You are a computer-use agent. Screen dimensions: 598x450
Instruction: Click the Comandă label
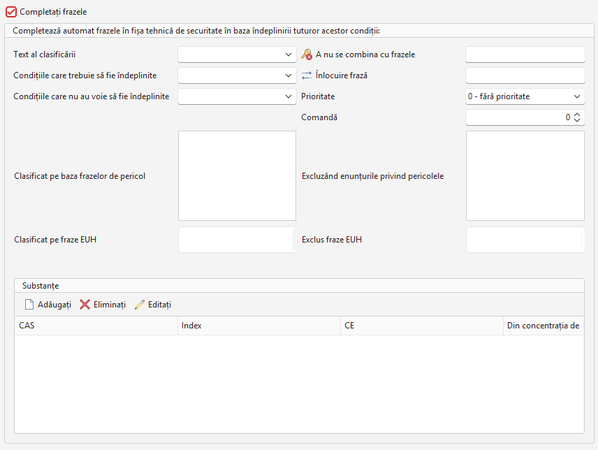point(319,117)
